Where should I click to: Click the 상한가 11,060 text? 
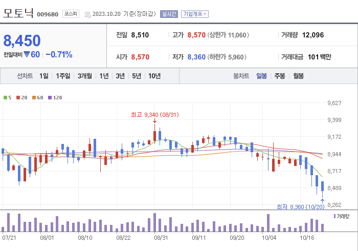tap(228, 35)
